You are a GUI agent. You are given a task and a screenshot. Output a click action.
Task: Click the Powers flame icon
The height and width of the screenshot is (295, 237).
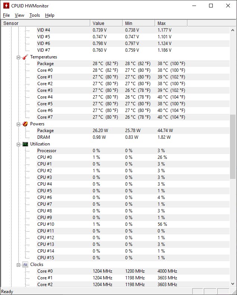[x=25, y=124]
